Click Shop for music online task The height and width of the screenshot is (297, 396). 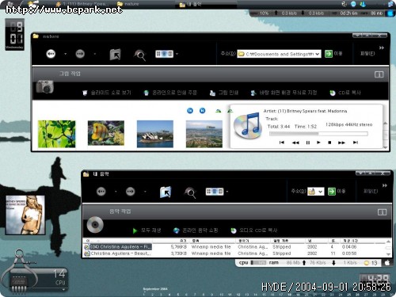(x=196, y=230)
